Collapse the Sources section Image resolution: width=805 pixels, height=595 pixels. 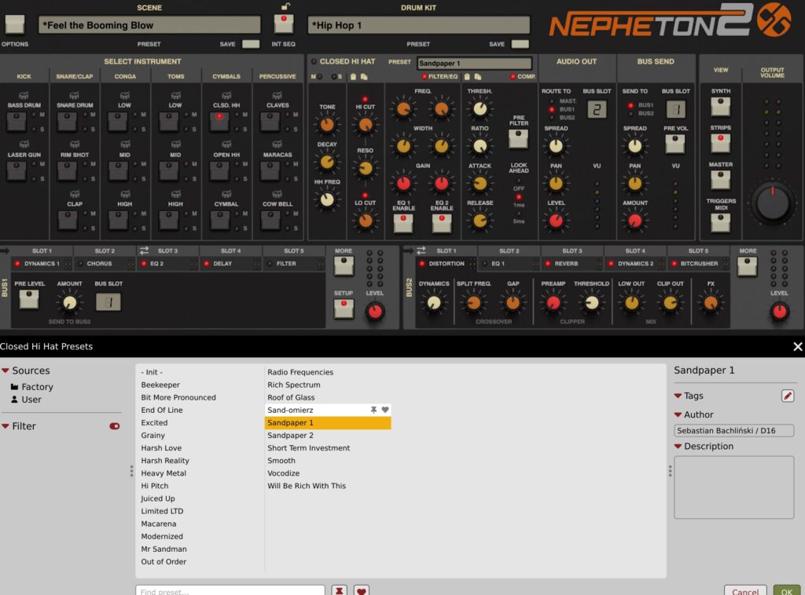click(x=6, y=371)
